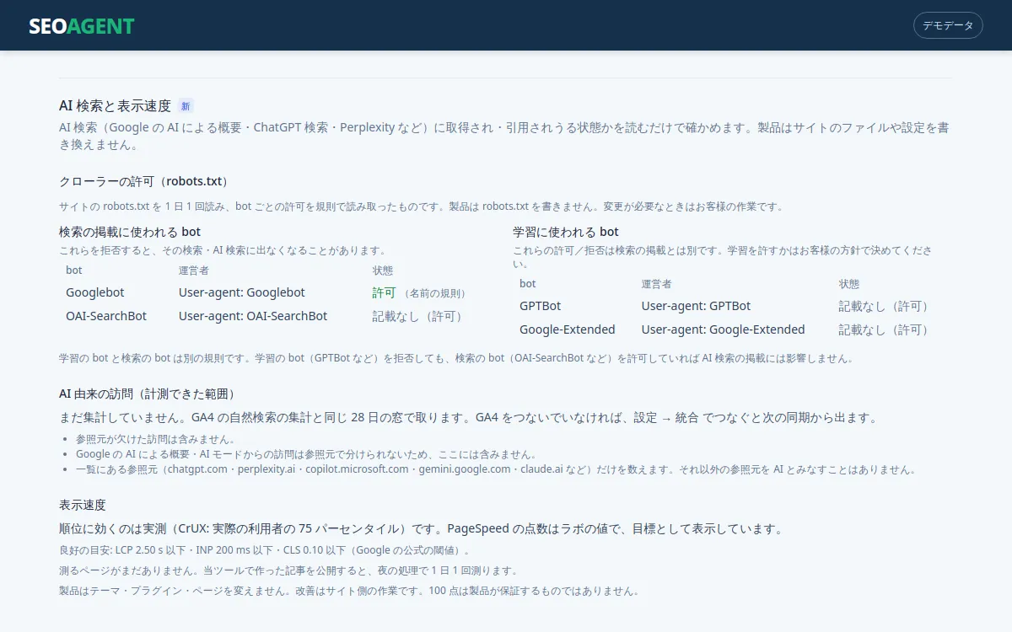The image size is (1012, 632).
Task: Click the 運営者 header in training bot table
Action: (x=657, y=284)
